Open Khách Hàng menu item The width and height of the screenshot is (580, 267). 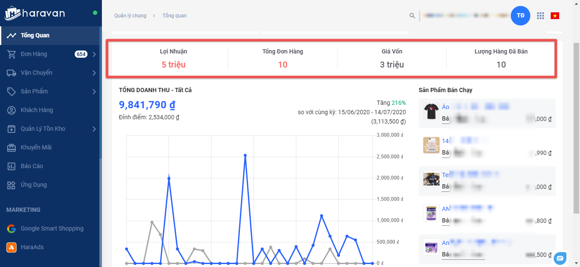50,110
